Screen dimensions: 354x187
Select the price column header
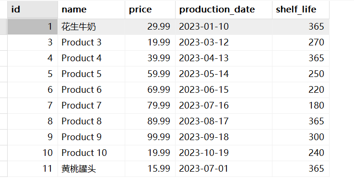coord(150,10)
